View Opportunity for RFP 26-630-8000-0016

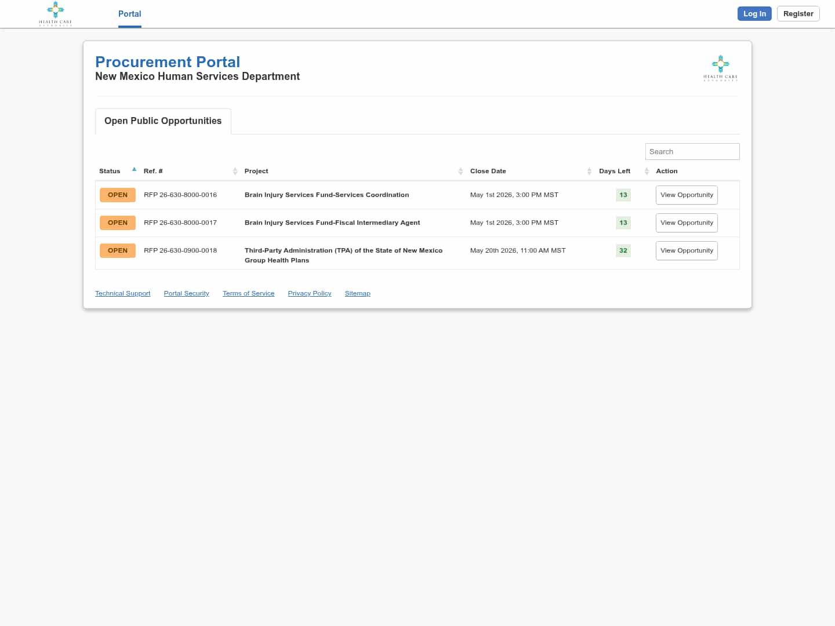tap(687, 195)
